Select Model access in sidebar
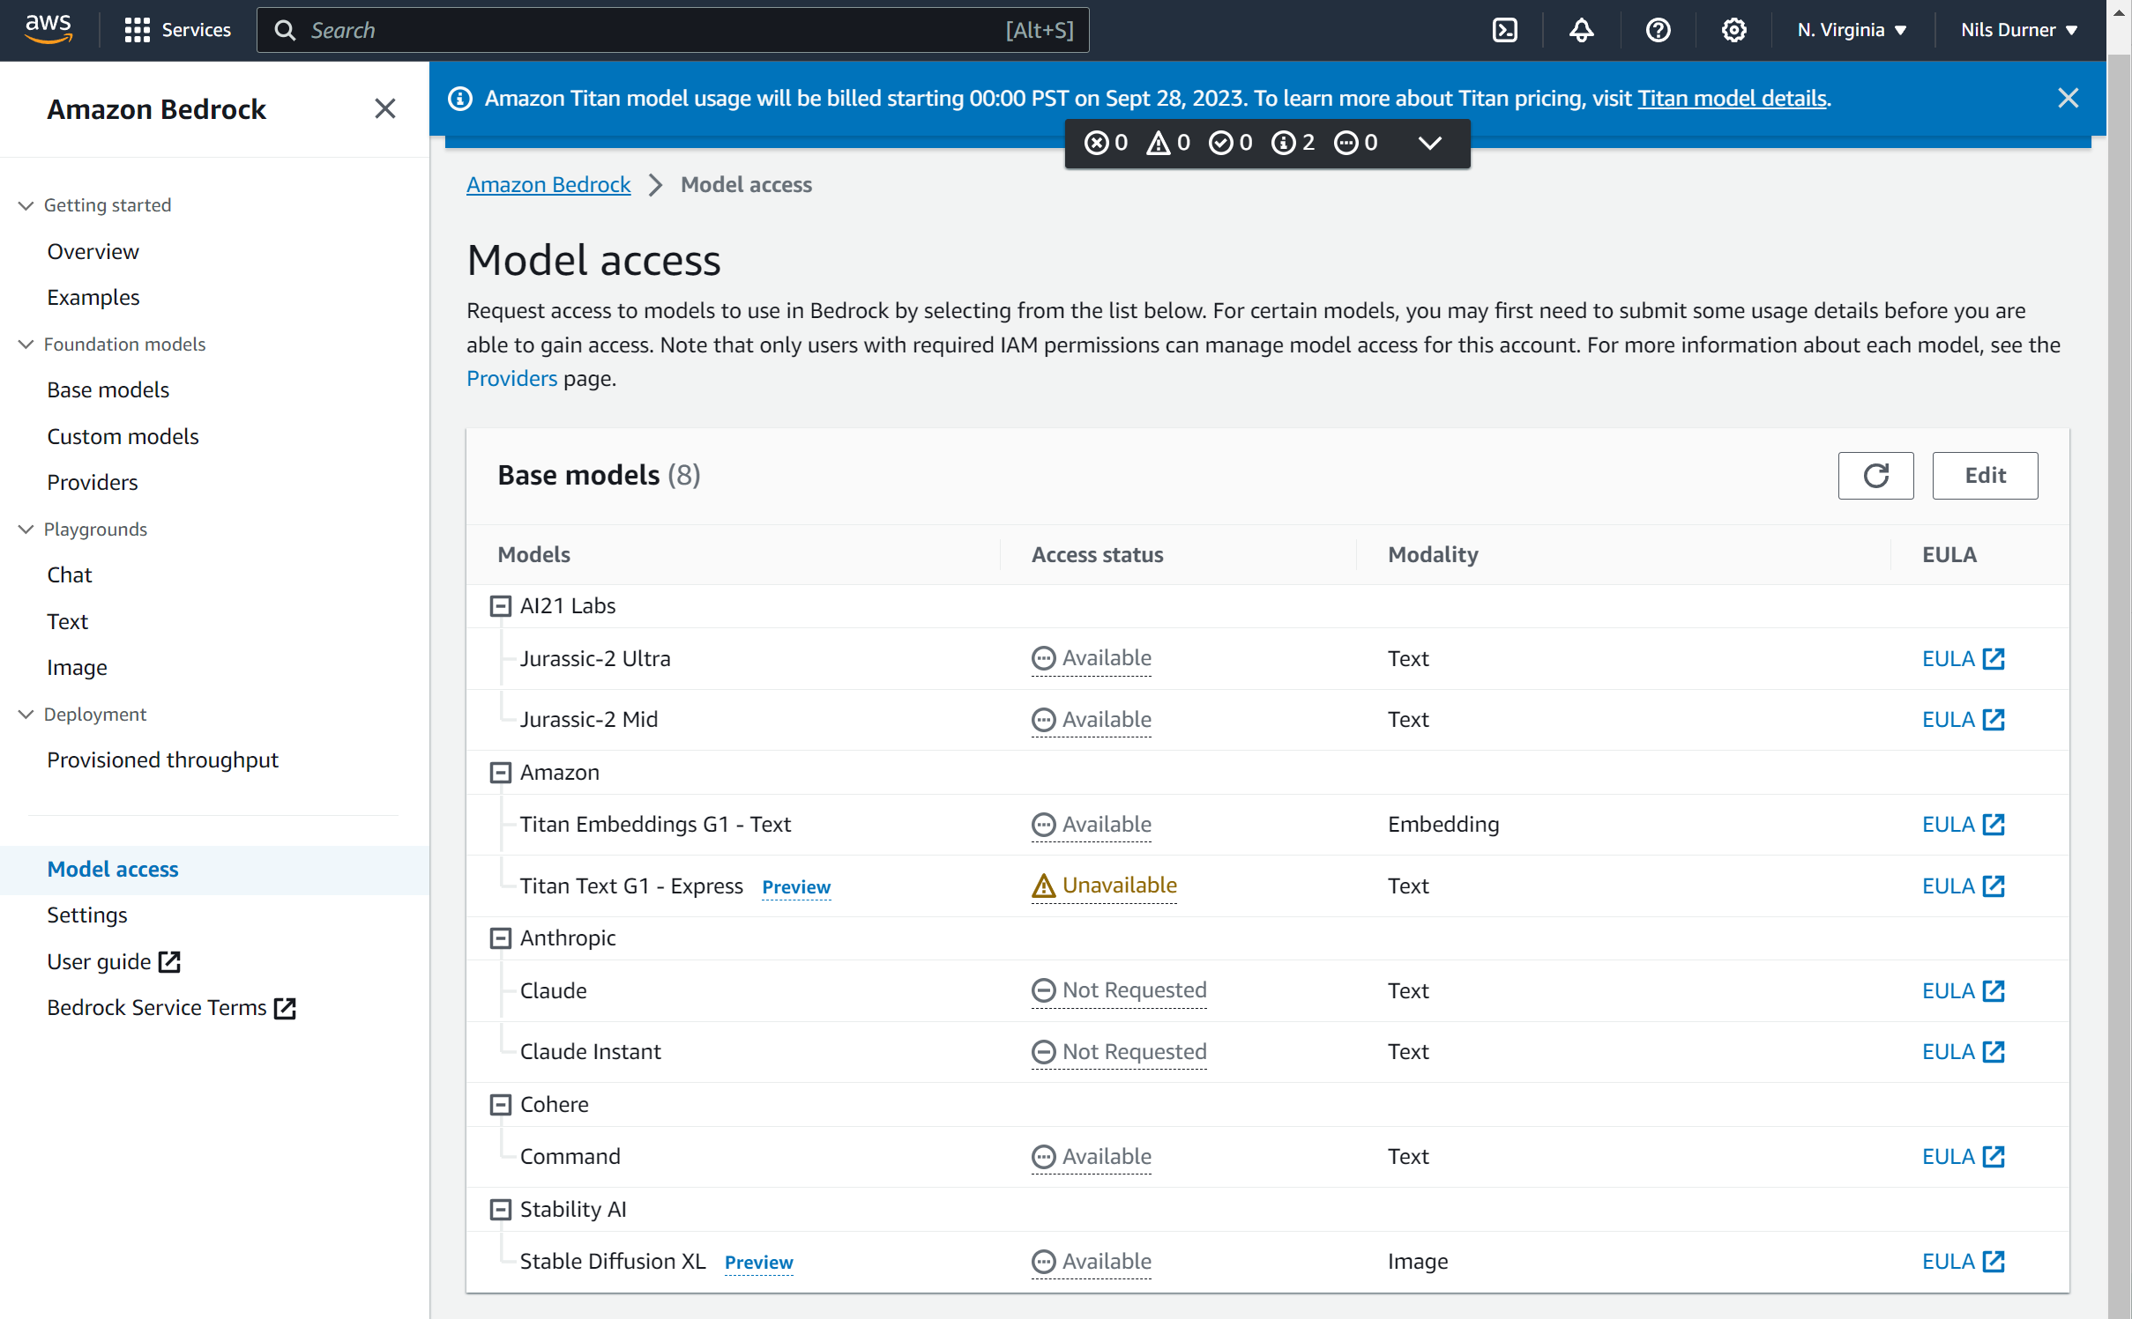Viewport: 2132px width, 1319px height. (112, 870)
